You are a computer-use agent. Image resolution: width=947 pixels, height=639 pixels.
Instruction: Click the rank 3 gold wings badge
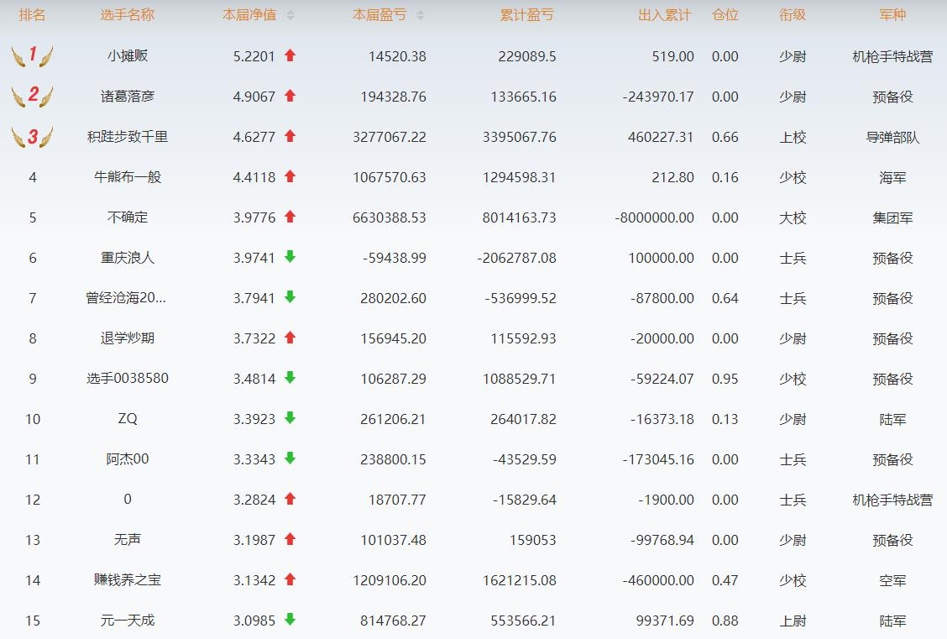point(33,137)
